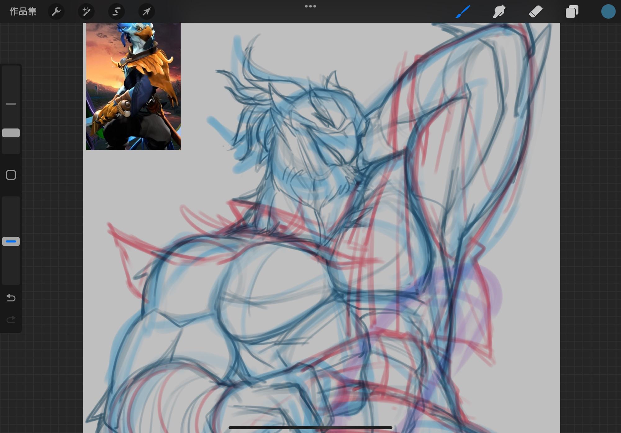Tap the eagle character reference image
This screenshot has width=621, height=433.
(x=133, y=86)
